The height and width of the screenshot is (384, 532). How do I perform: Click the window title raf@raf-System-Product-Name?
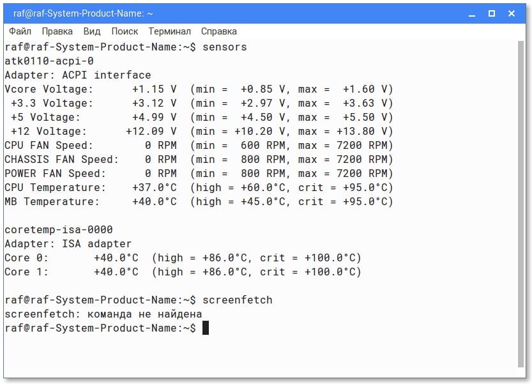(83, 13)
